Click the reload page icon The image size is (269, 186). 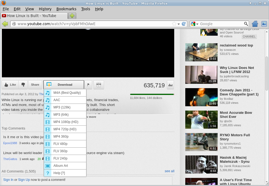tap(184, 24)
